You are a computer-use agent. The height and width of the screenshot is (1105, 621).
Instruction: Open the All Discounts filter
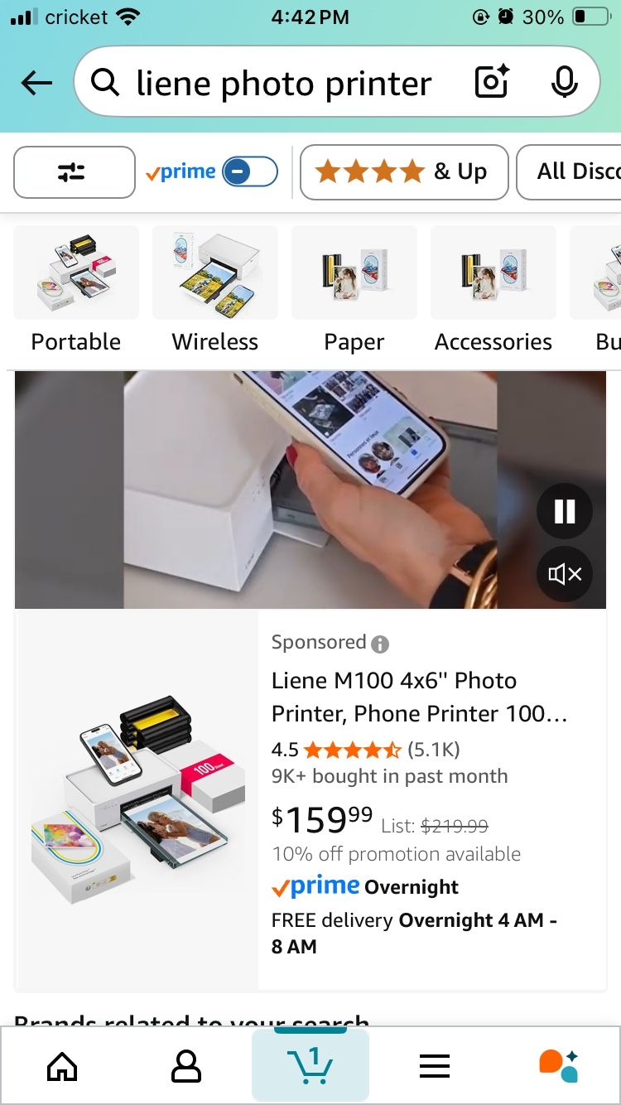point(571,172)
